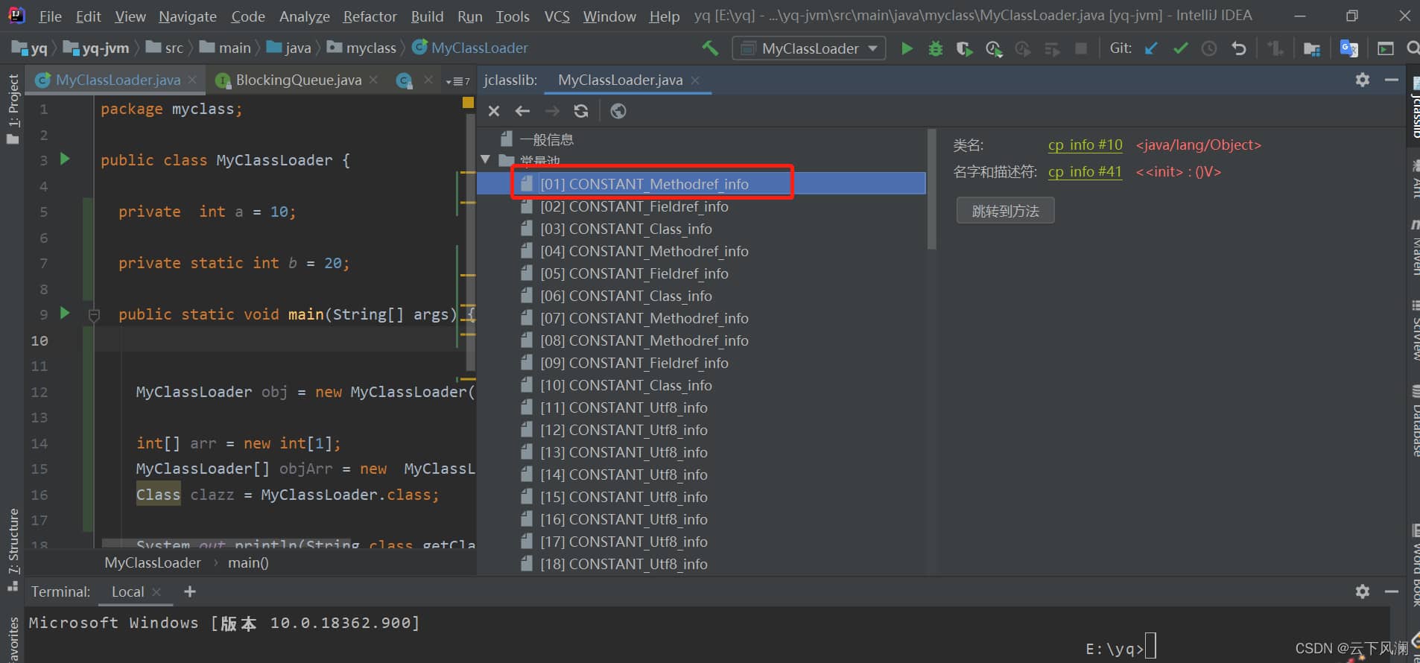The image size is (1420, 663).
Task: Click the myclass breadcrumb in navigation bar
Action: (x=362, y=48)
